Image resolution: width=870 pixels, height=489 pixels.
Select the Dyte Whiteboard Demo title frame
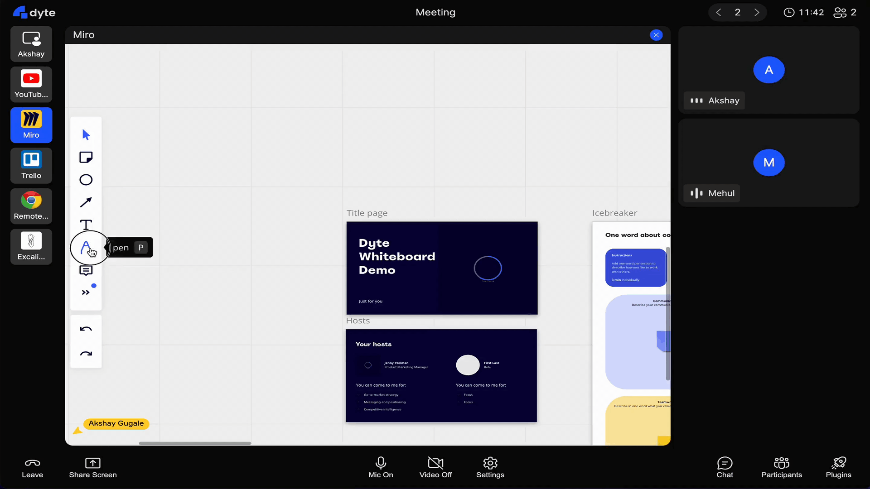[x=442, y=268]
